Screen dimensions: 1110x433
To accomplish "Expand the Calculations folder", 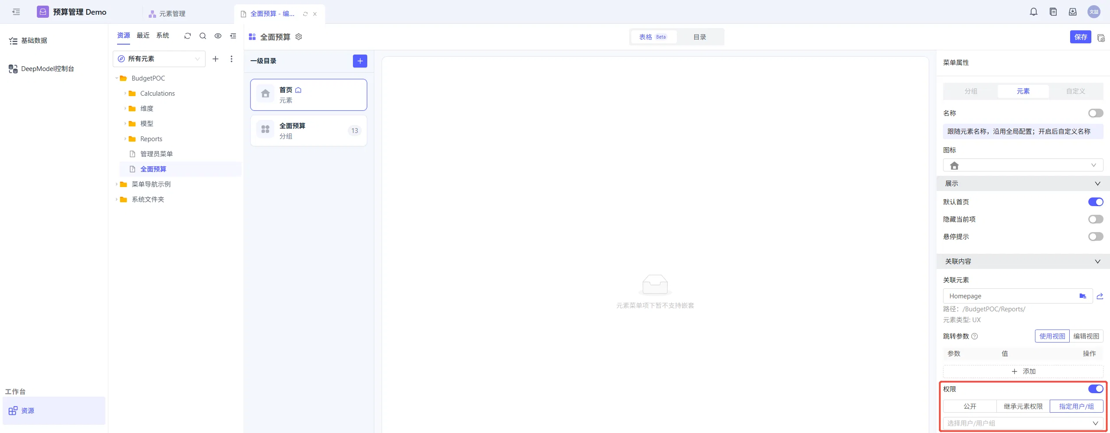I will coord(125,94).
